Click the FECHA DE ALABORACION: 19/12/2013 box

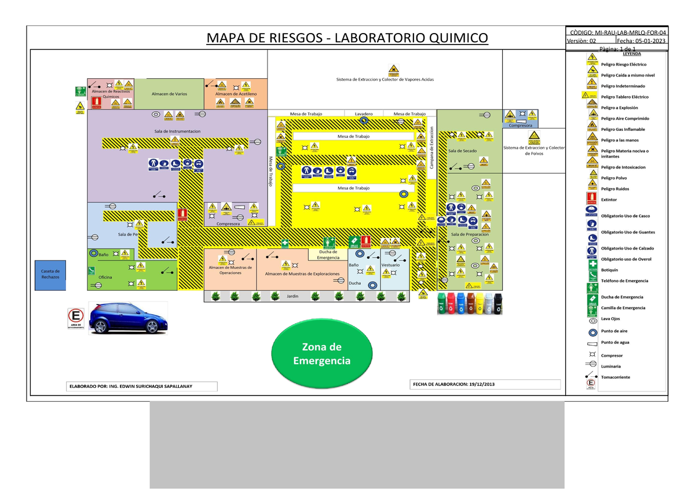[x=485, y=384]
